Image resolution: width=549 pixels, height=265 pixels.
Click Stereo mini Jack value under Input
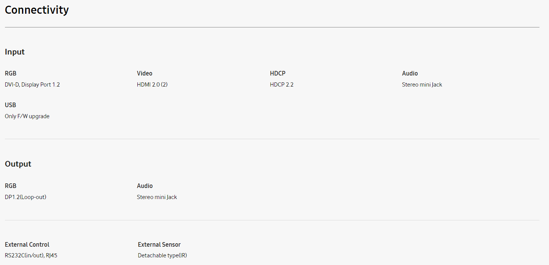422,85
